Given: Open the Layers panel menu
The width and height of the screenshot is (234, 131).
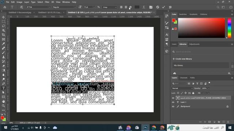Looking at the screenshot, I should point(232,78).
